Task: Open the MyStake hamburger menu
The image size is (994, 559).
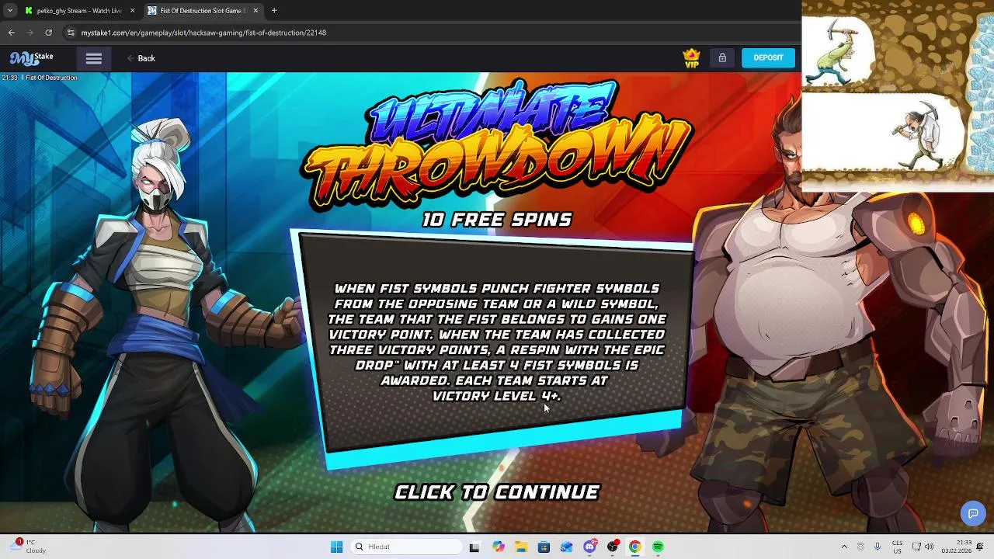Action: click(x=94, y=58)
